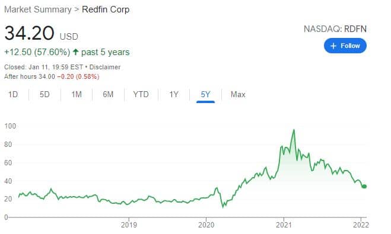Follow Redfin Corp stock
Viewport: 391px width, 234px height.
(345, 46)
